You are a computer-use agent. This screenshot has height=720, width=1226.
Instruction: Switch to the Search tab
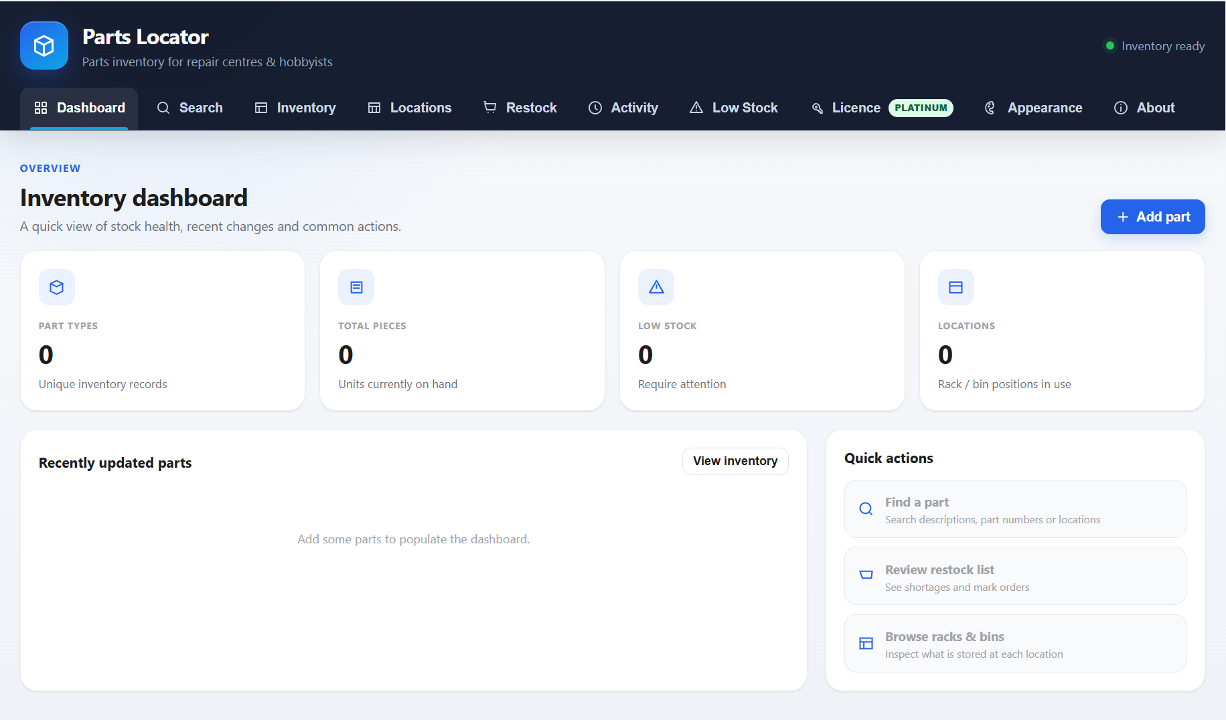pyautogui.click(x=189, y=108)
